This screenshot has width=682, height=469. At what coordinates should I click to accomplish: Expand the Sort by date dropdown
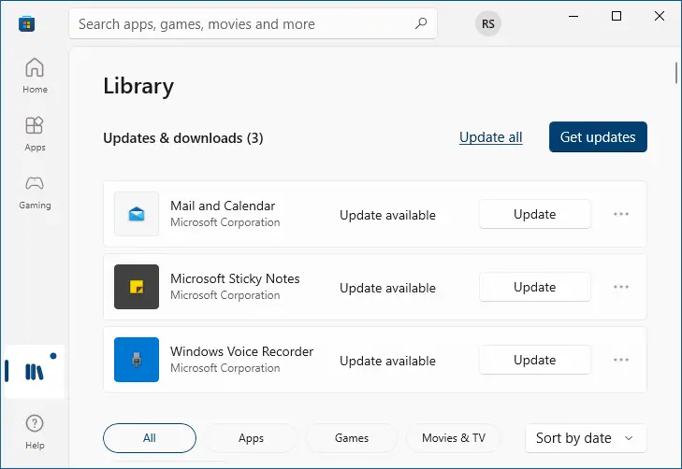click(x=586, y=438)
